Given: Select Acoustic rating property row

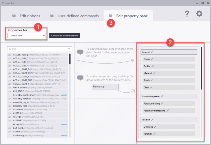Looking at the screenshot, I should coord(37,55).
